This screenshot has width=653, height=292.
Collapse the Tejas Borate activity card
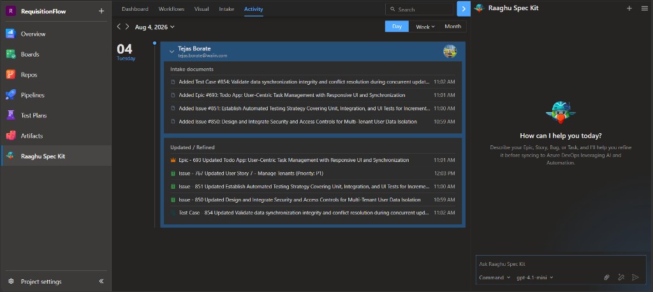pyautogui.click(x=172, y=52)
